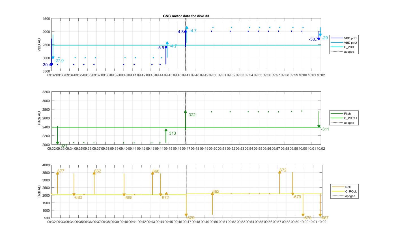Image resolution: width=396 pixels, height=245 pixels.
Task: Click the '500' tick on Roll axis
Action: tap(47, 218)
